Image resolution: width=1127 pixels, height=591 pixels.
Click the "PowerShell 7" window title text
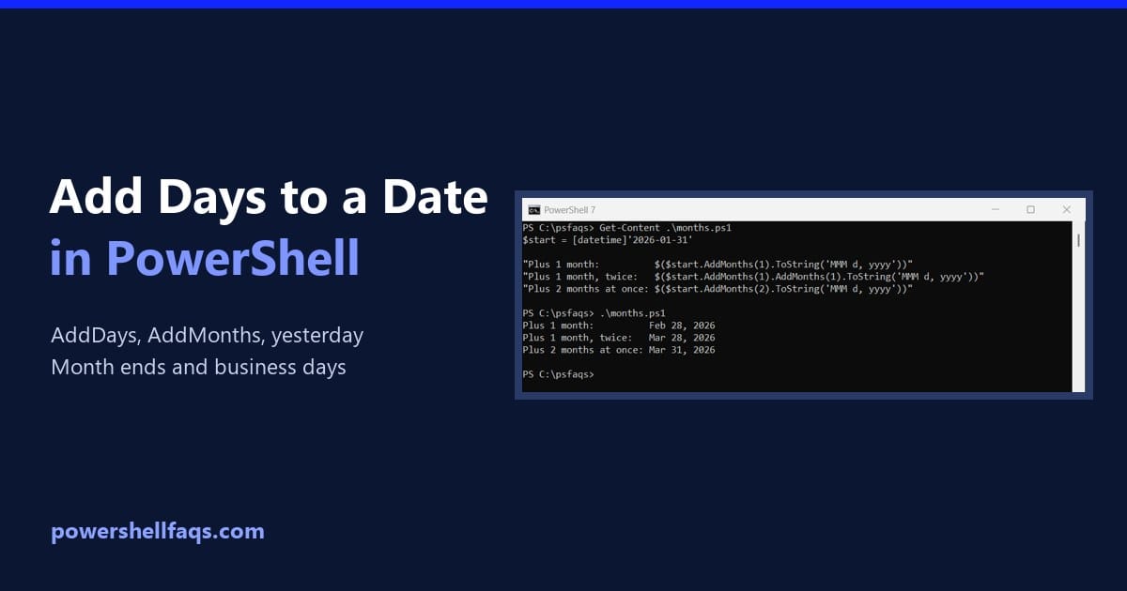pos(569,209)
